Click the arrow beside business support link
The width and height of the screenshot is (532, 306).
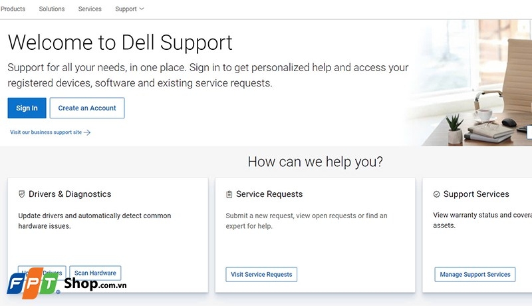coord(87,132)
